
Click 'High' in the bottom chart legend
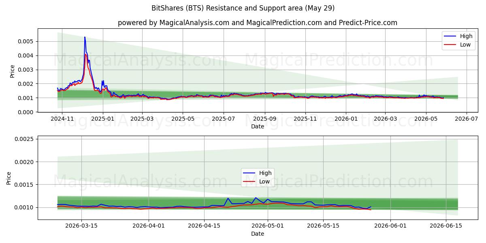click(x=265, y=173)
